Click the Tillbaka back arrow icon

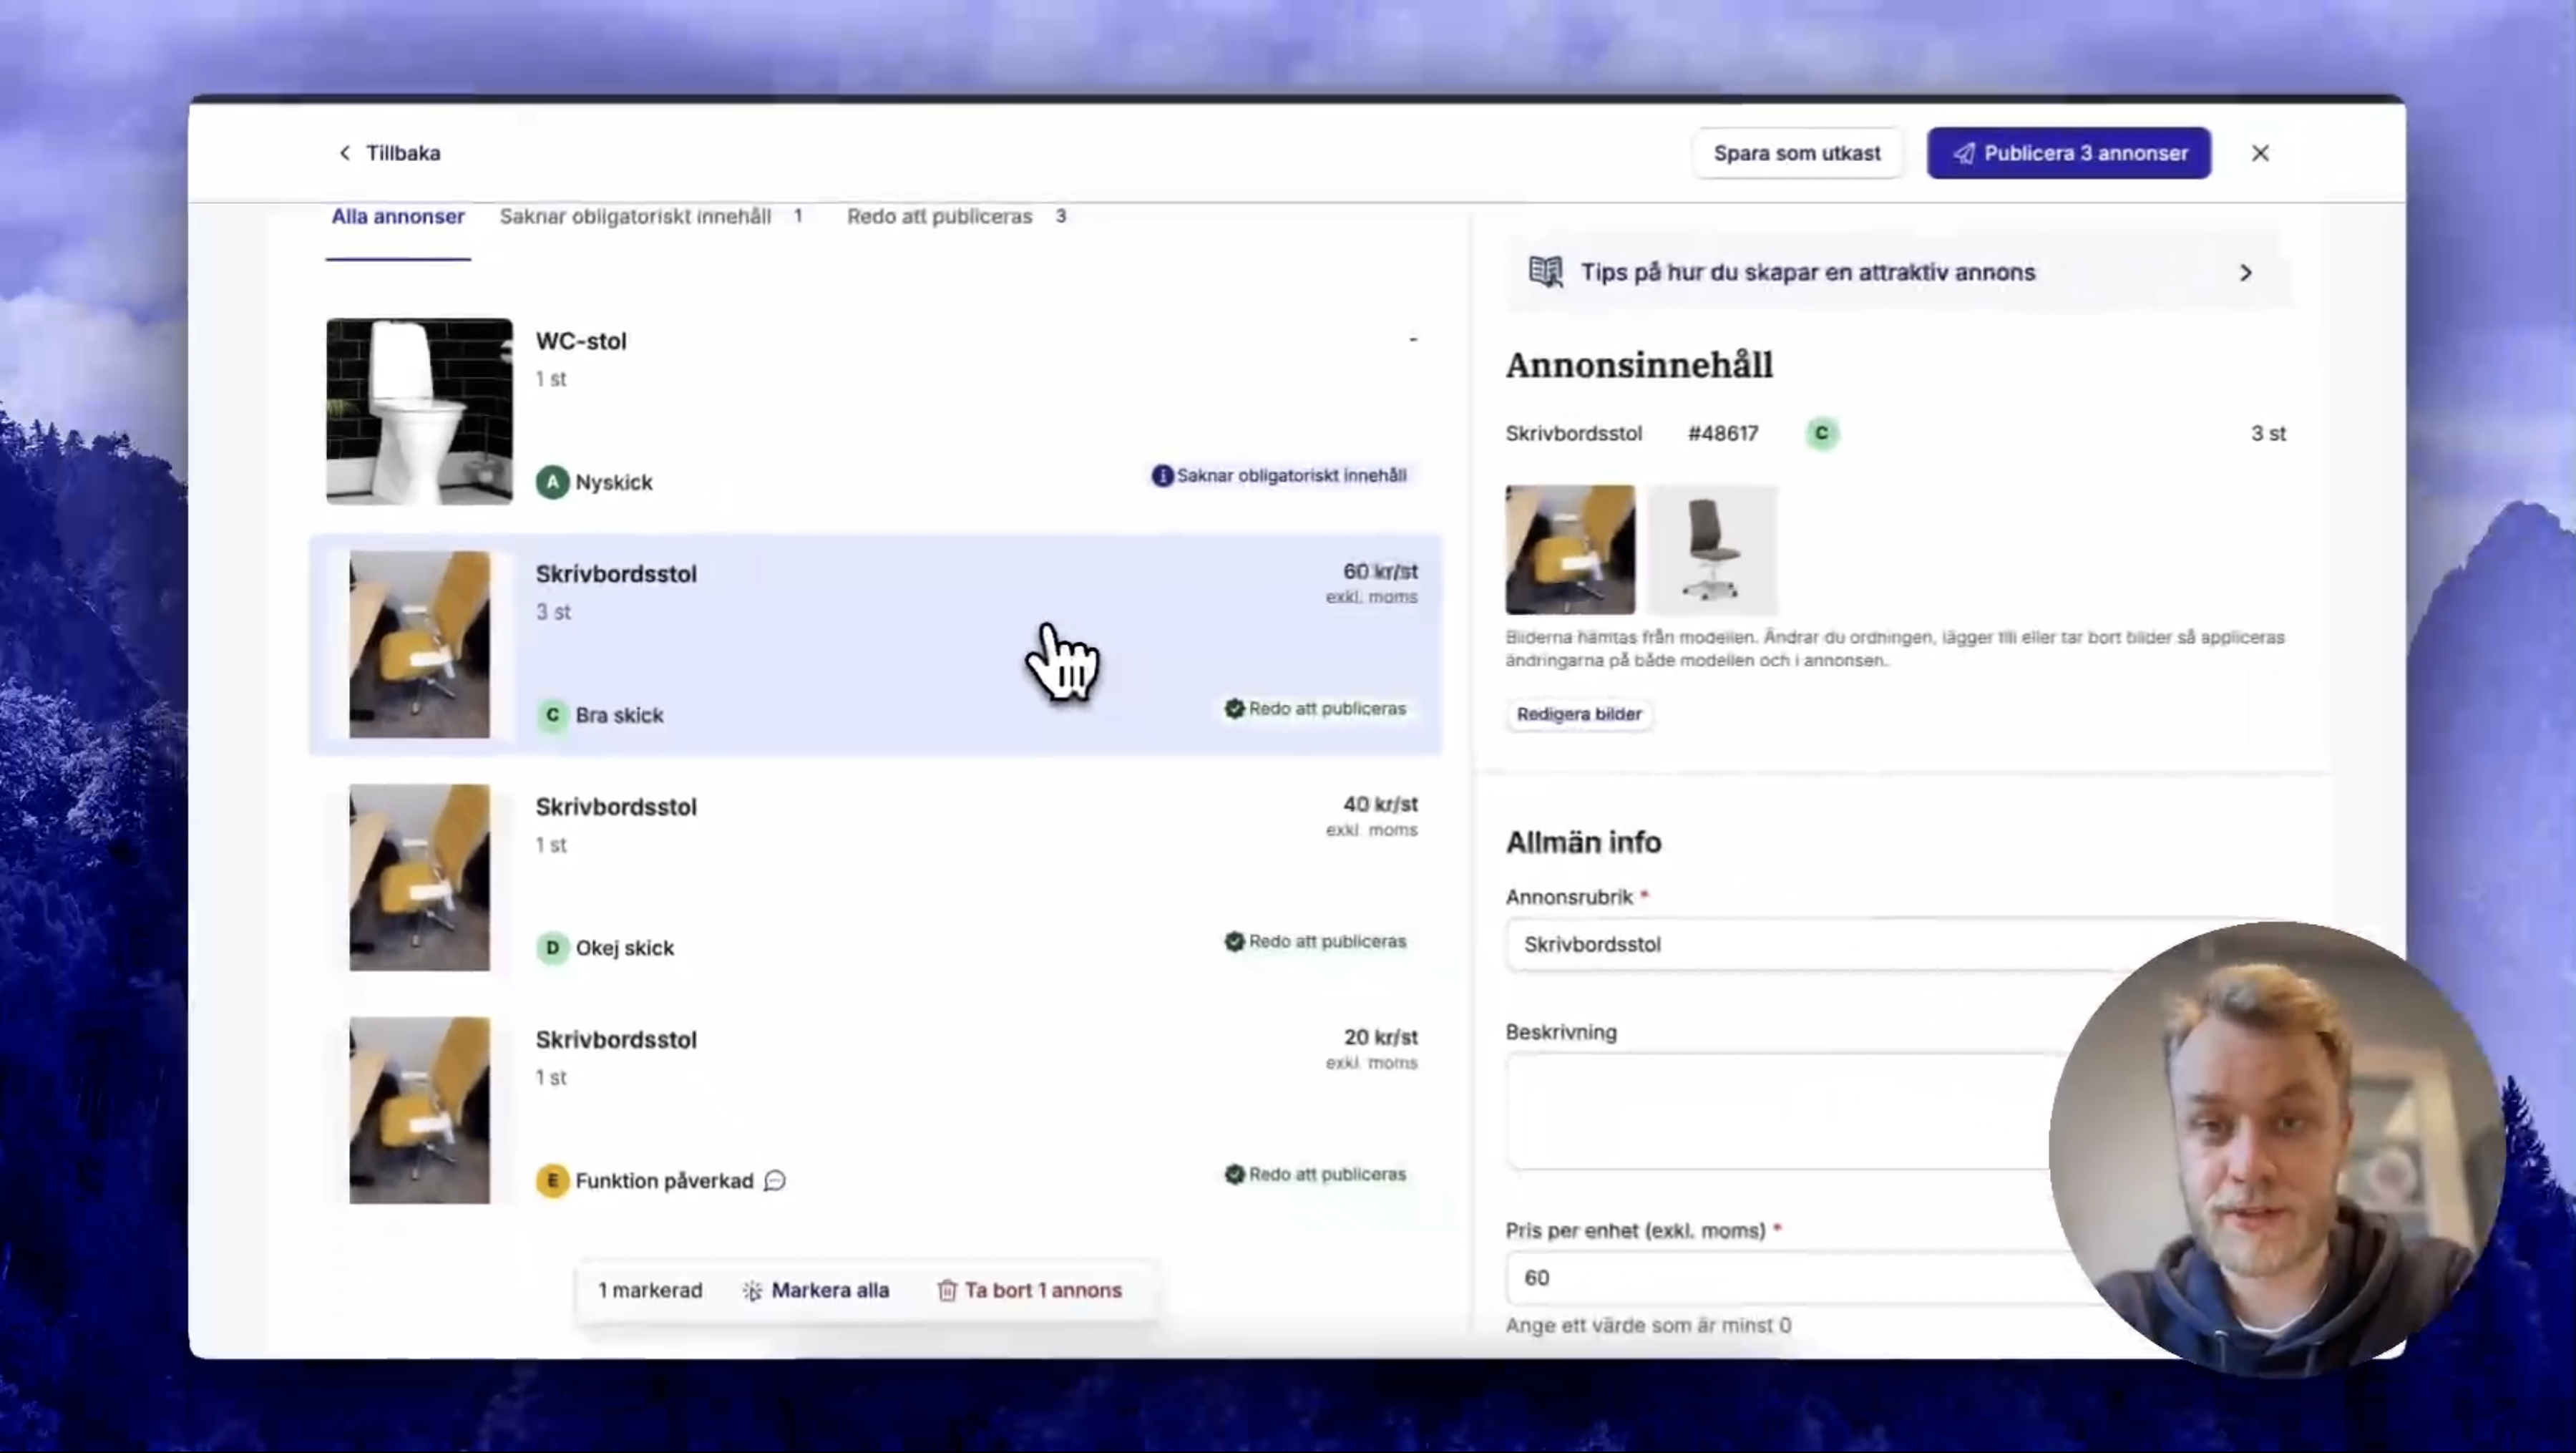[x=345, y=153]
